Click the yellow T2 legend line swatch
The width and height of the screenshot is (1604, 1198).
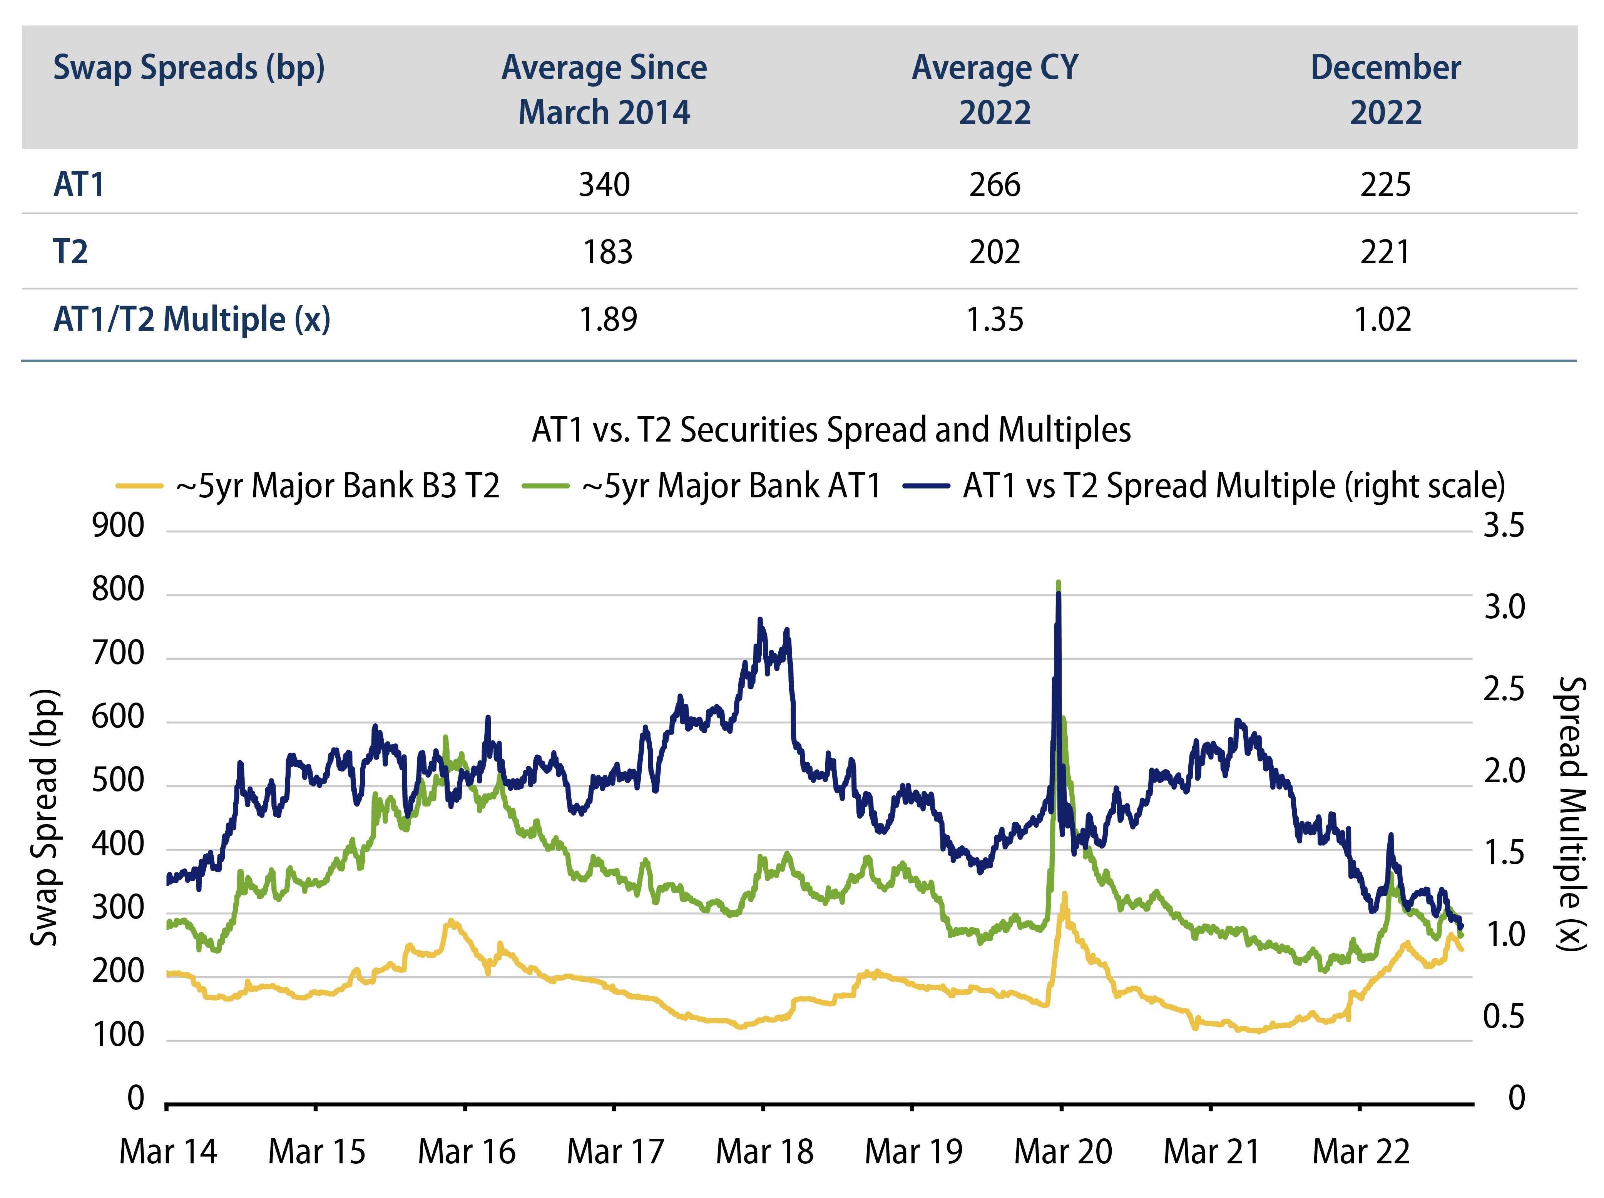tap(139, 486)
